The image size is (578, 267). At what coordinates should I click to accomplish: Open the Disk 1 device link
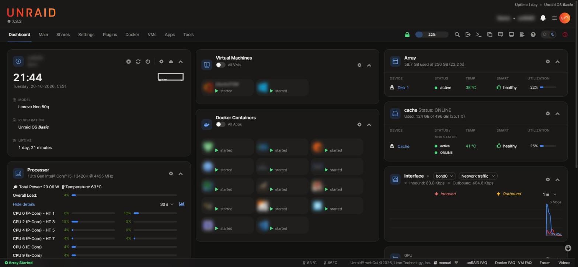point(403,88)
